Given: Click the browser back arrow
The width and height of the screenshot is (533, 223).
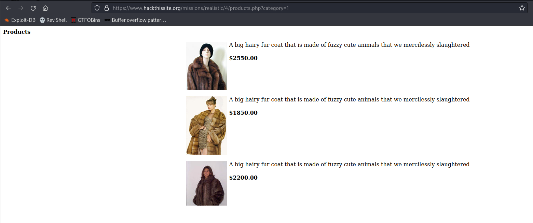Looking at the screenshot, I should (9, 8).
